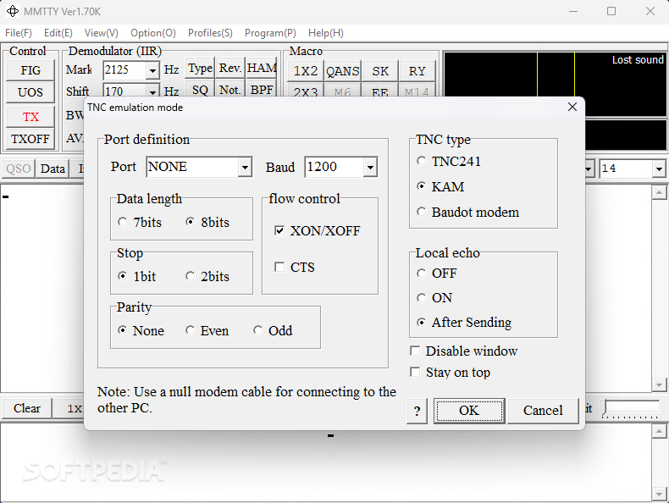The height and width of the screenshot is (503, 669).
Task: Click the Demodulator Type button
Action: click(200, 69)
